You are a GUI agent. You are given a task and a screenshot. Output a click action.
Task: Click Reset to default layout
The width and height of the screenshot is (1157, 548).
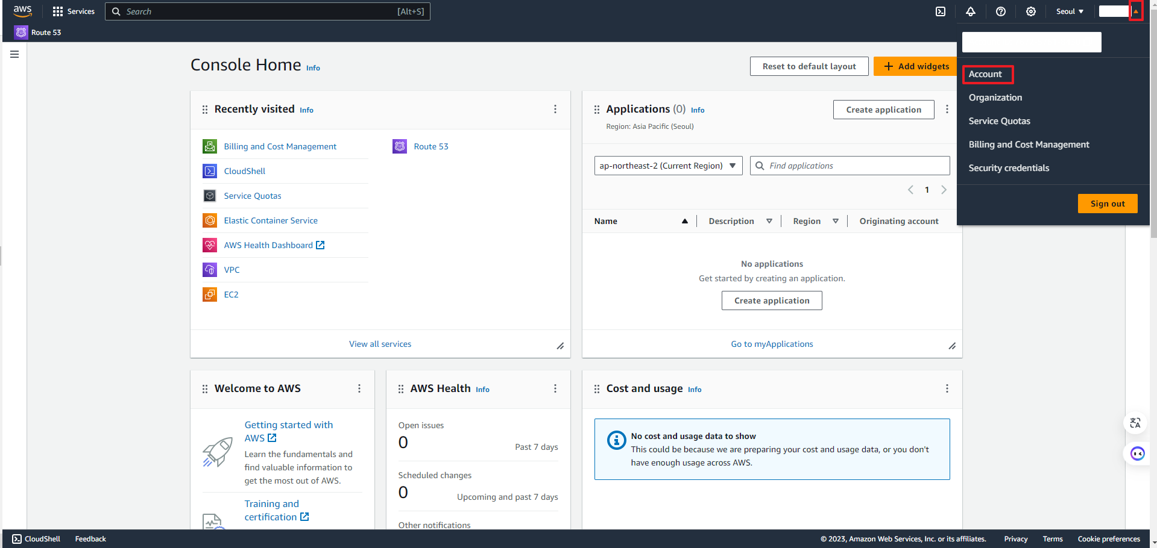pyautogui.click(x=809, y=66)
